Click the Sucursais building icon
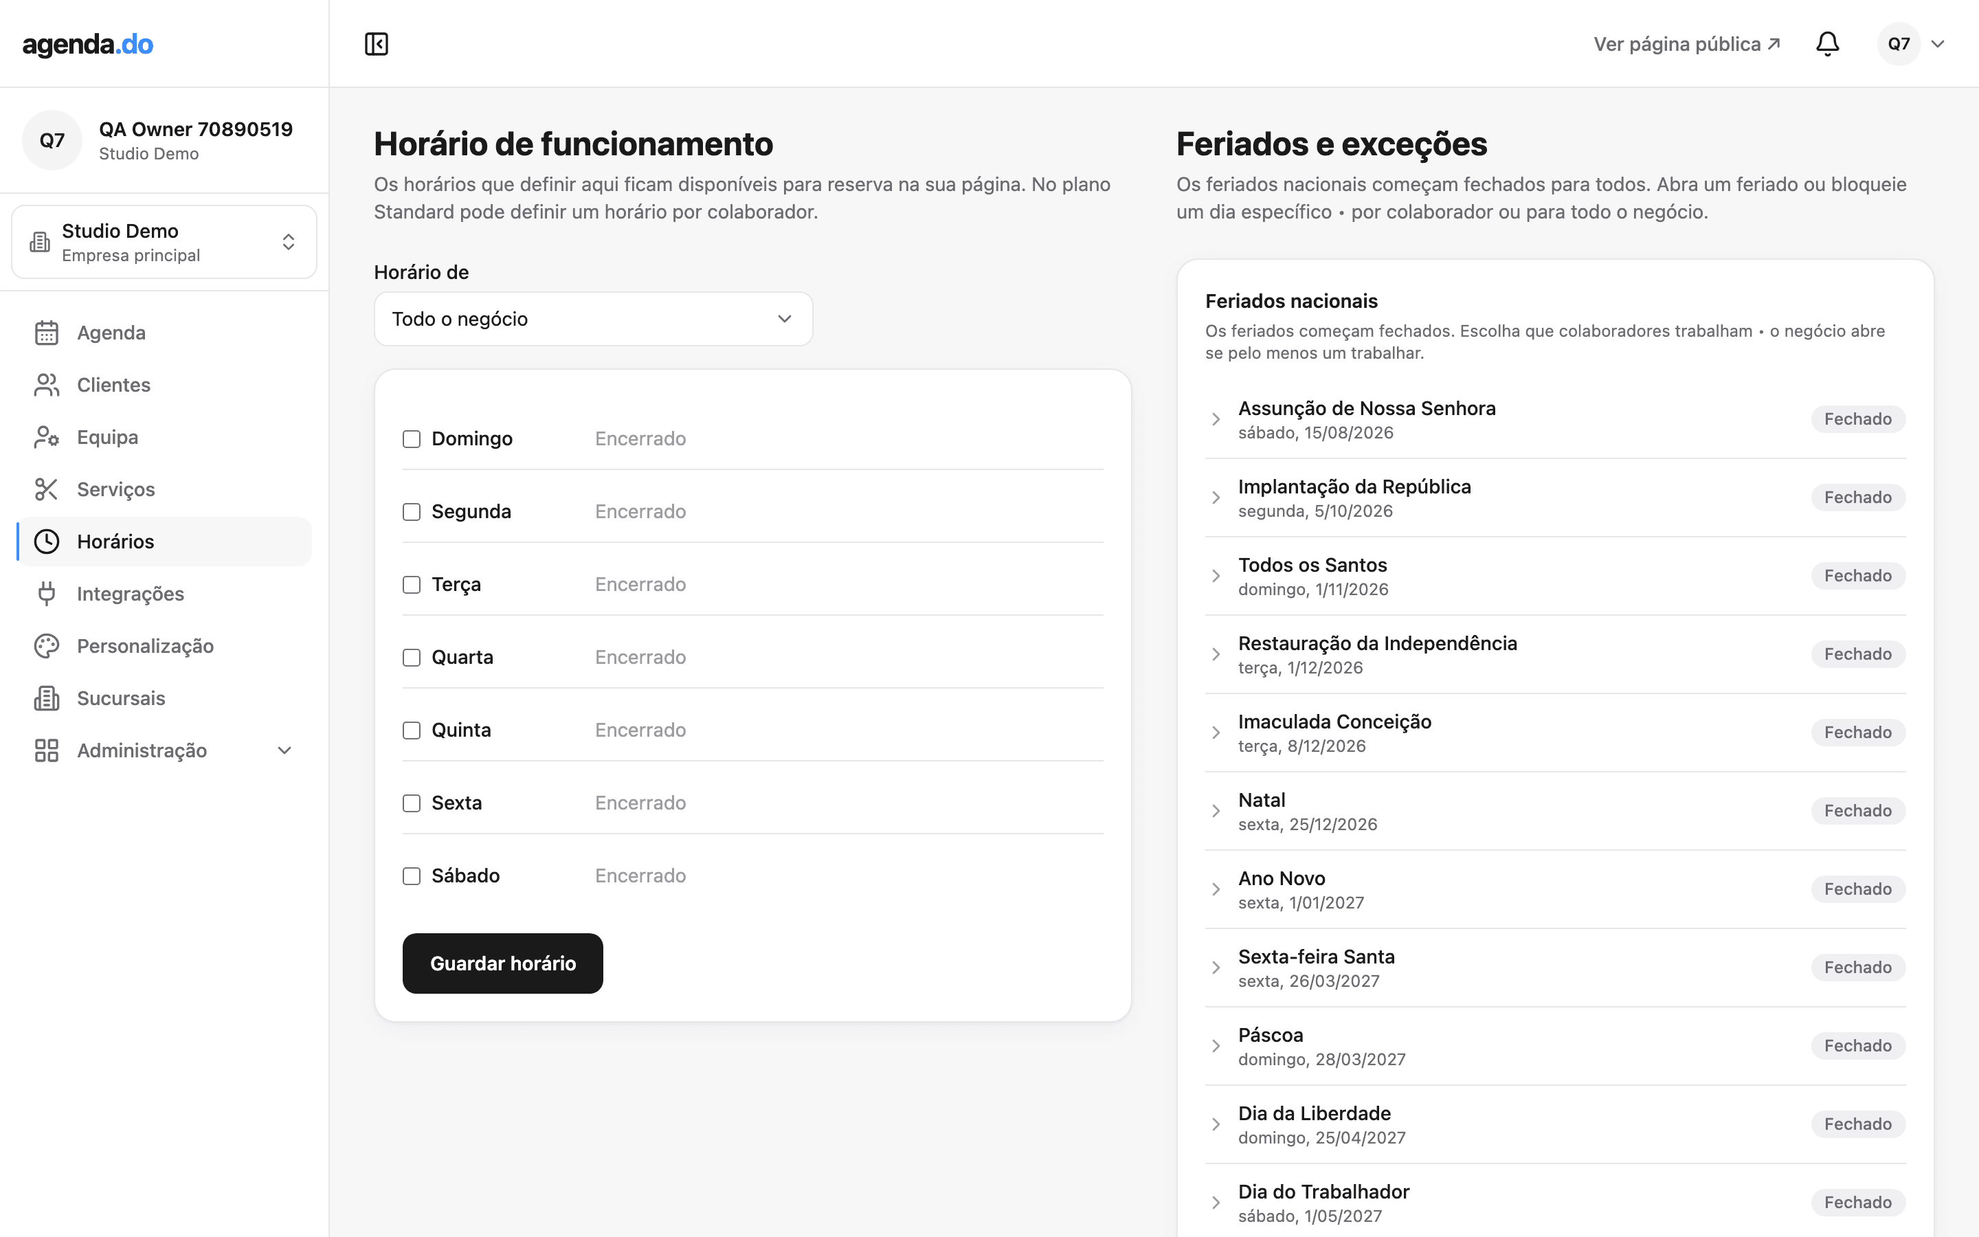This screenshot has width=1979, height=1237. tap(47, 699)
